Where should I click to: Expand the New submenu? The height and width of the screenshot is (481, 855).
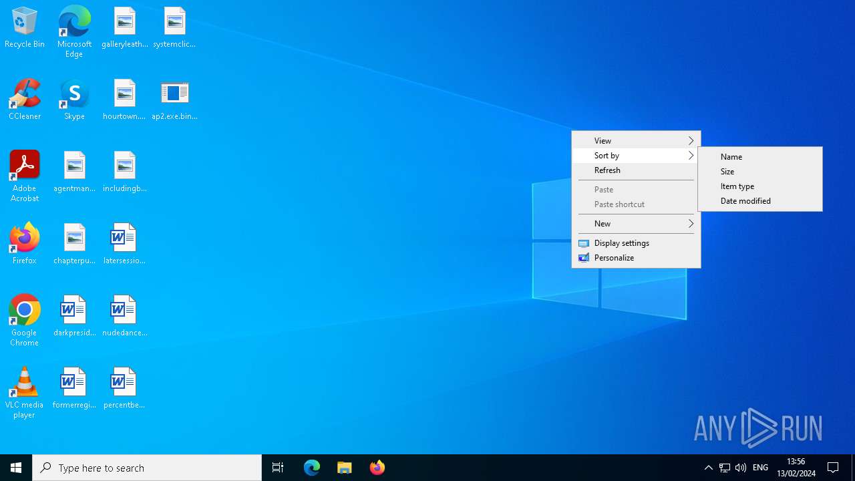tap(637, 224)
